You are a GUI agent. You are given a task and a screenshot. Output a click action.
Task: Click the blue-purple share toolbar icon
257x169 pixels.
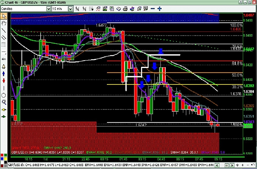(x=132, y=9)
